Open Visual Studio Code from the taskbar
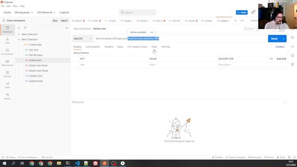 coord(77,163)
